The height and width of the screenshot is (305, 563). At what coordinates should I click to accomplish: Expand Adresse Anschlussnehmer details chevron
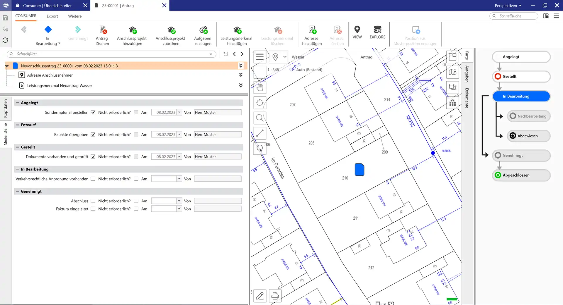[241, 75]
